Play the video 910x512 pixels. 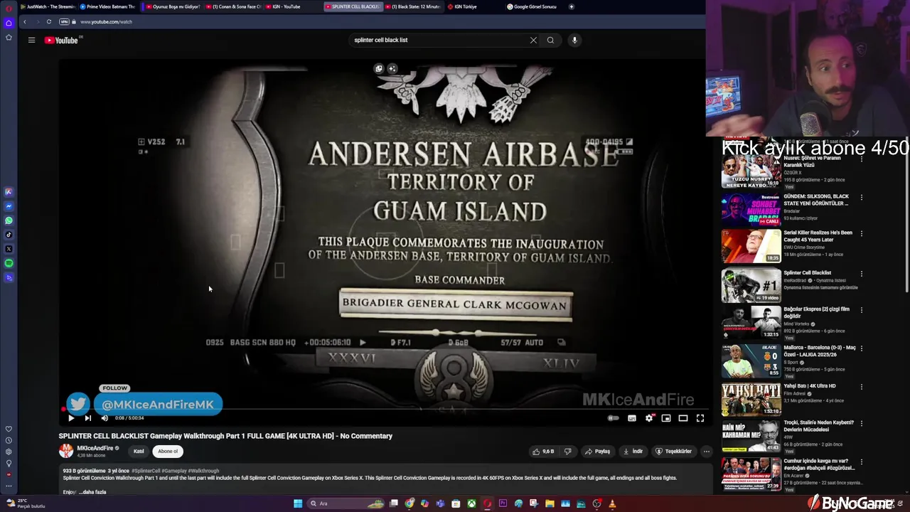(71, 418)
